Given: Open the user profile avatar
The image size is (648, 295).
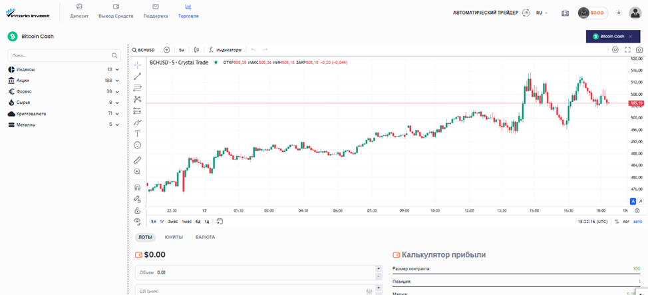Looking at the screenshot, I should point(635,13).
